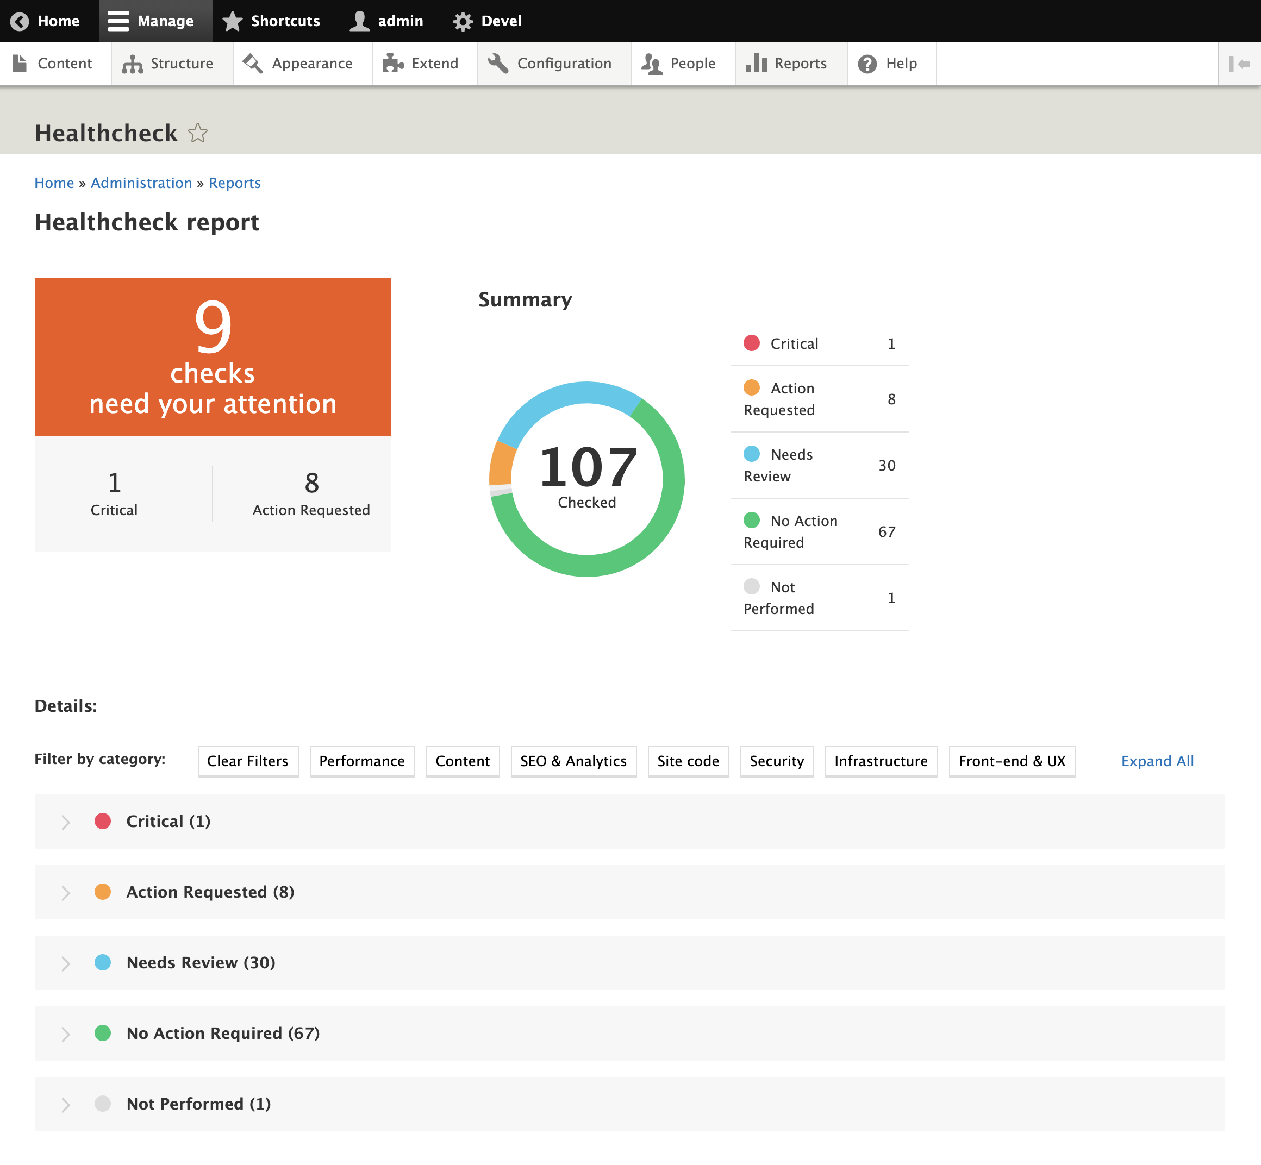
Task: Click the Extend puzzle-piece icon
Action: (x=393, y=63)
